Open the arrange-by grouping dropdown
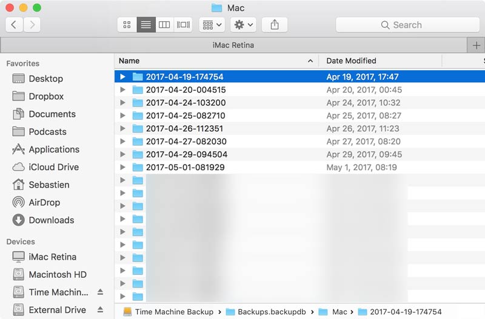485x319 pixels. click(212, 25)
